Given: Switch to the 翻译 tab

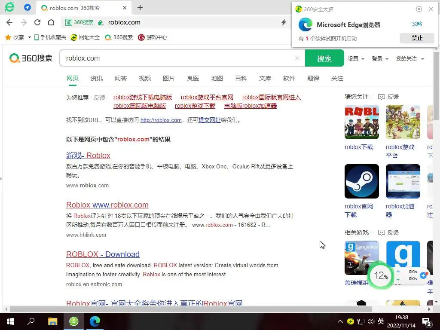Looking at the screenshot, I should tap(313, 78).
